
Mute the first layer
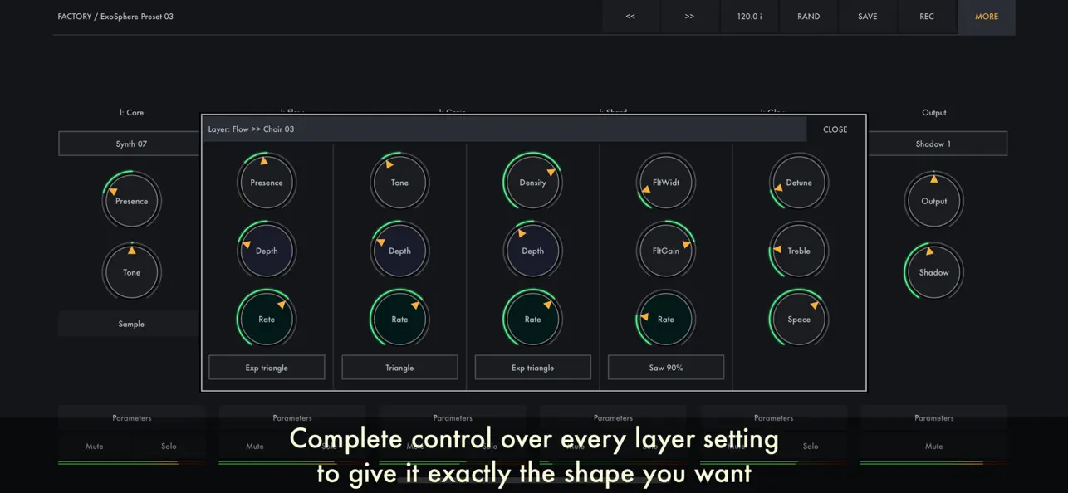[x=94, y=446]
